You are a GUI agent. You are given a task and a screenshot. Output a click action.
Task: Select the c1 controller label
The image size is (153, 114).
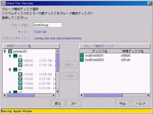pos(20,70)
